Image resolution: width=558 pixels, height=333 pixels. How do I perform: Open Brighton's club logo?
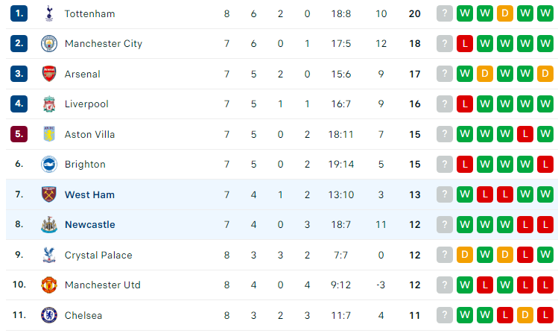coord(49,165)
